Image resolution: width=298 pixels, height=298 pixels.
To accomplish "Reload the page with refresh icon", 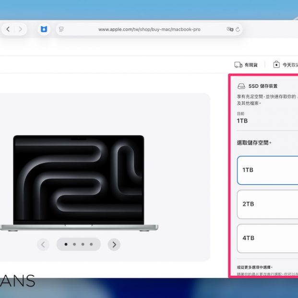I will [x=238, y=29].
